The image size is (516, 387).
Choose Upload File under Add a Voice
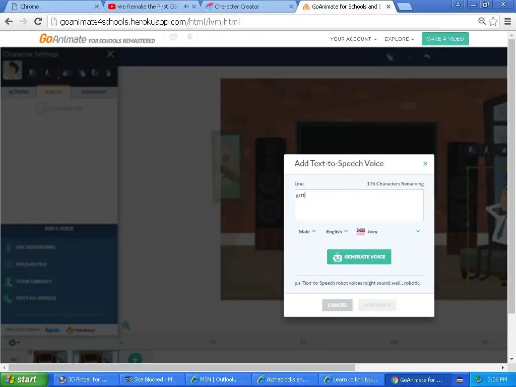pos(31,264)
